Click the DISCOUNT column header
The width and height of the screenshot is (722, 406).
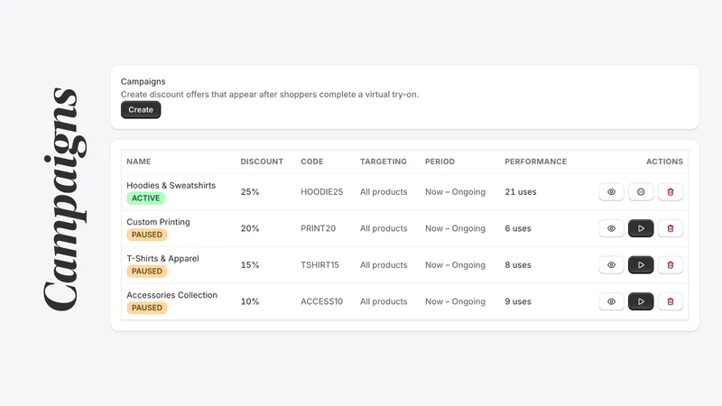pyautogui.click(x=262, y=161)
